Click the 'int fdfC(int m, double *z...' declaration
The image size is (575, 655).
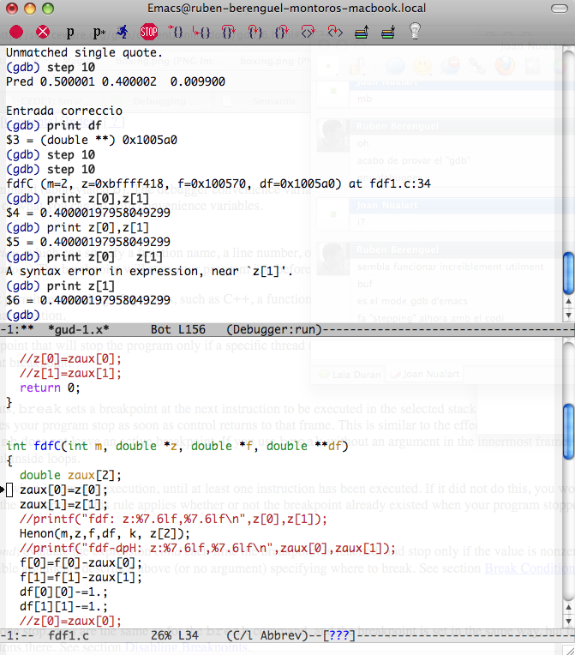pyautogui.click(x=177, y=446)
